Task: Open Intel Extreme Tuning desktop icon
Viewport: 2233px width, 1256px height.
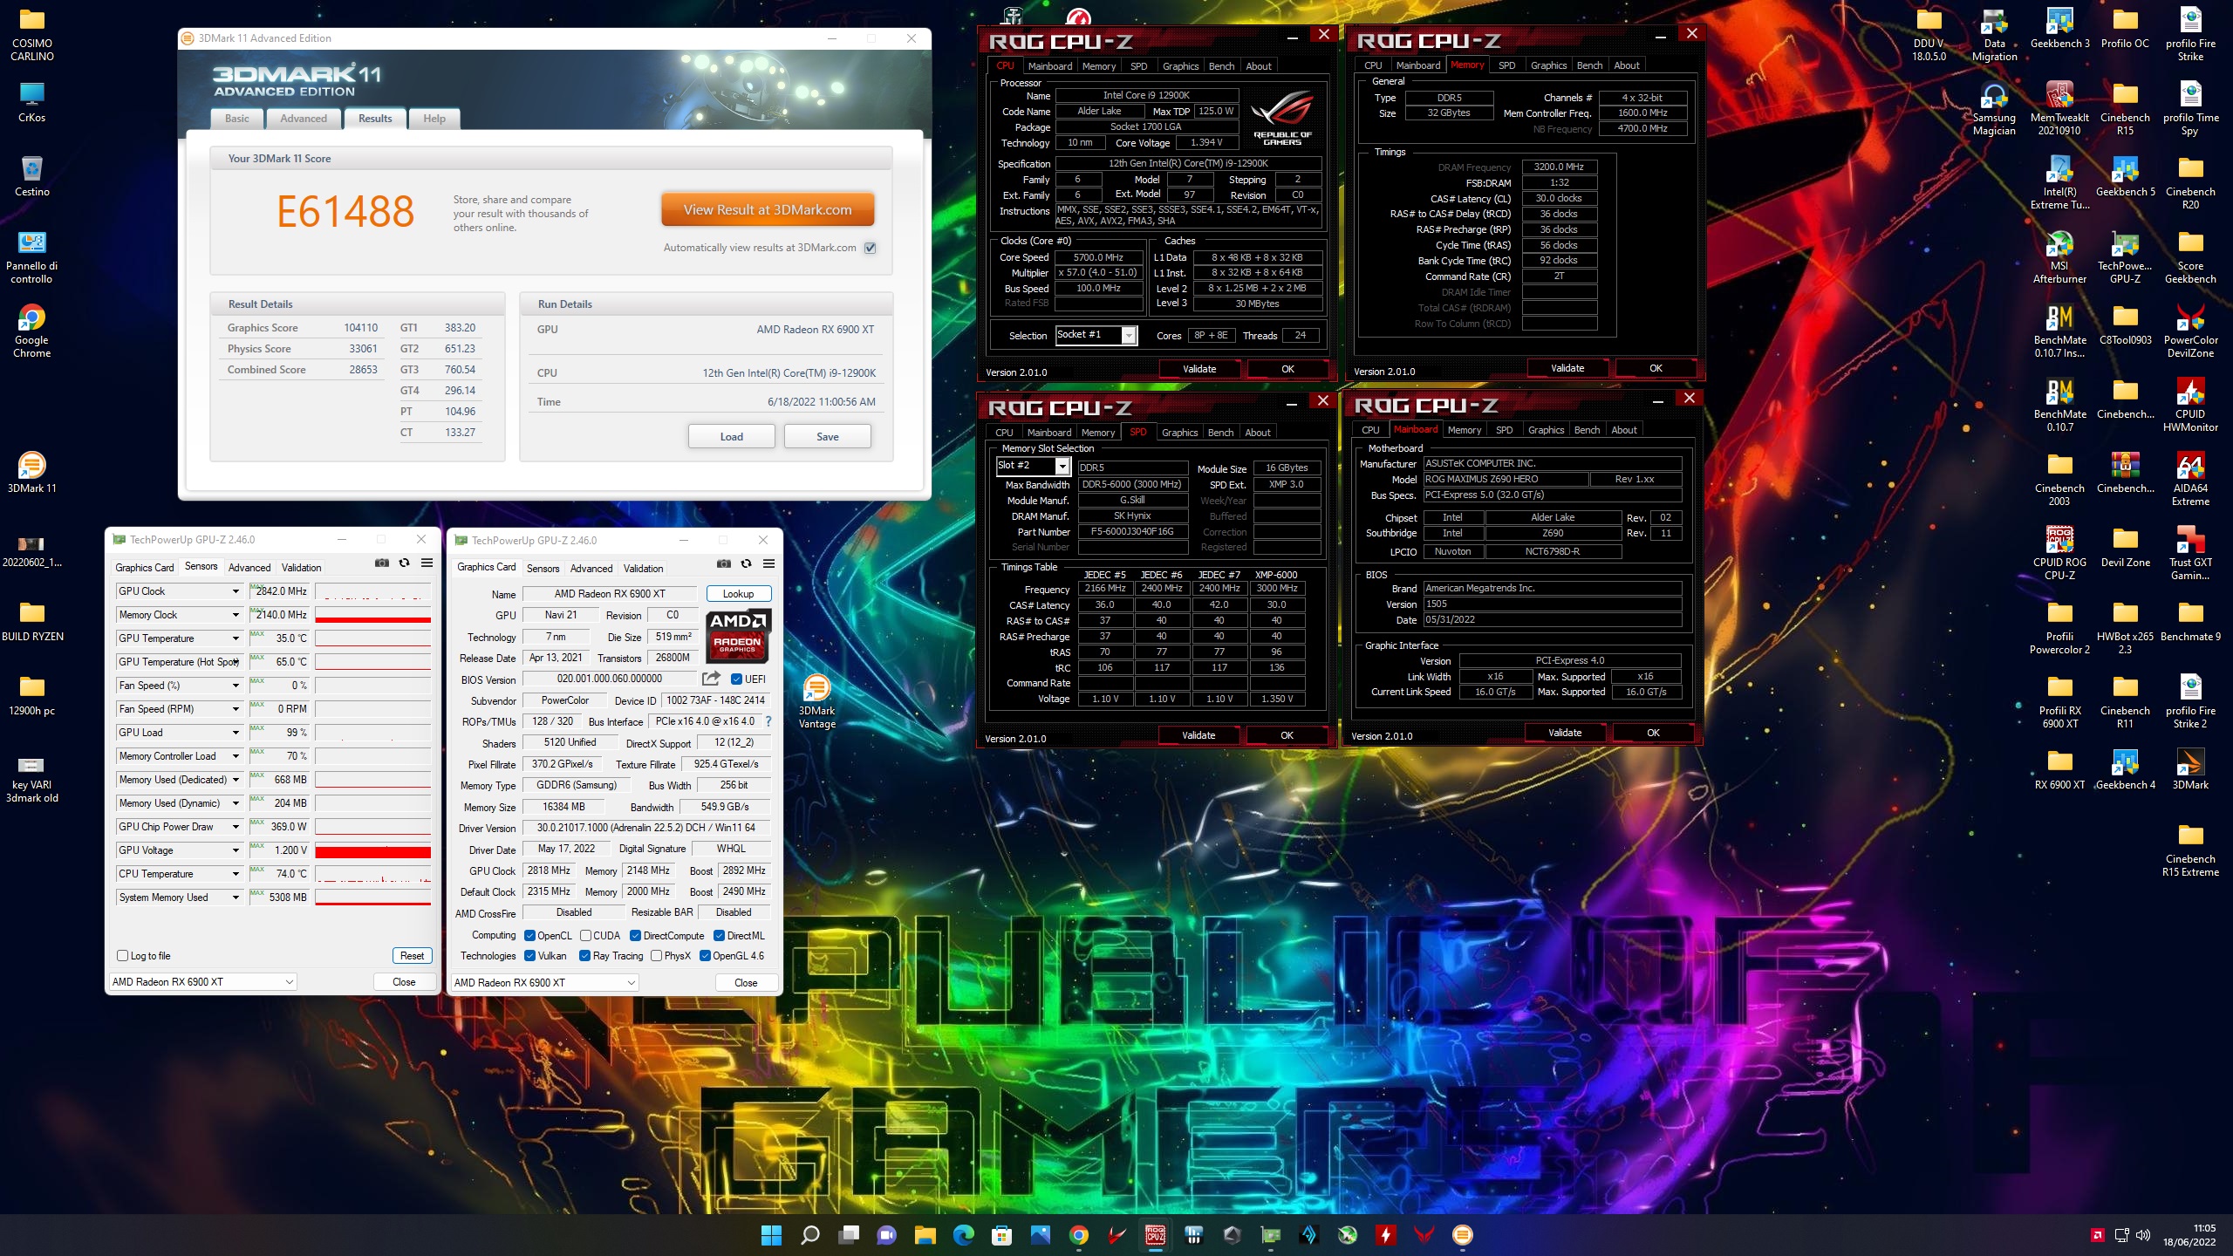Action: click(2059, 182)
